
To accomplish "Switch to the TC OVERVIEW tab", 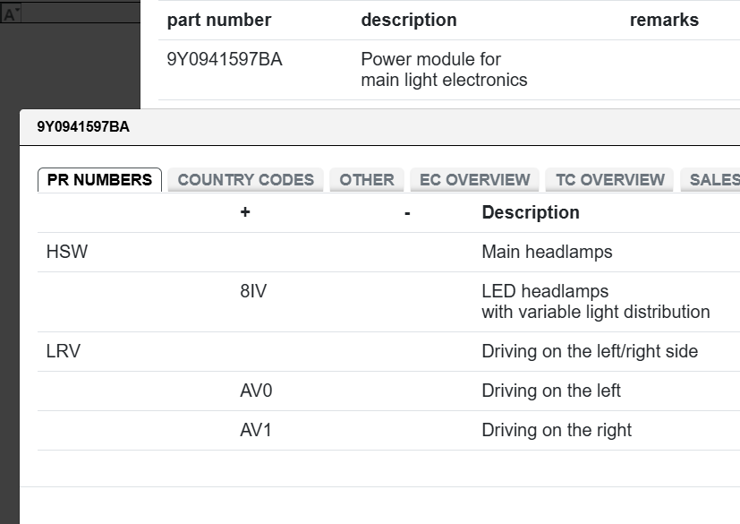I will coord(610,179).
